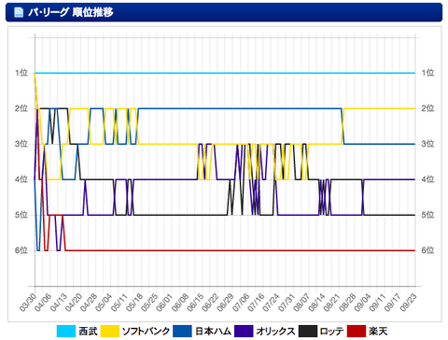The image size is (448, 340).
Task: Click the 08/28 date label
Action: (x=348, y=302)
